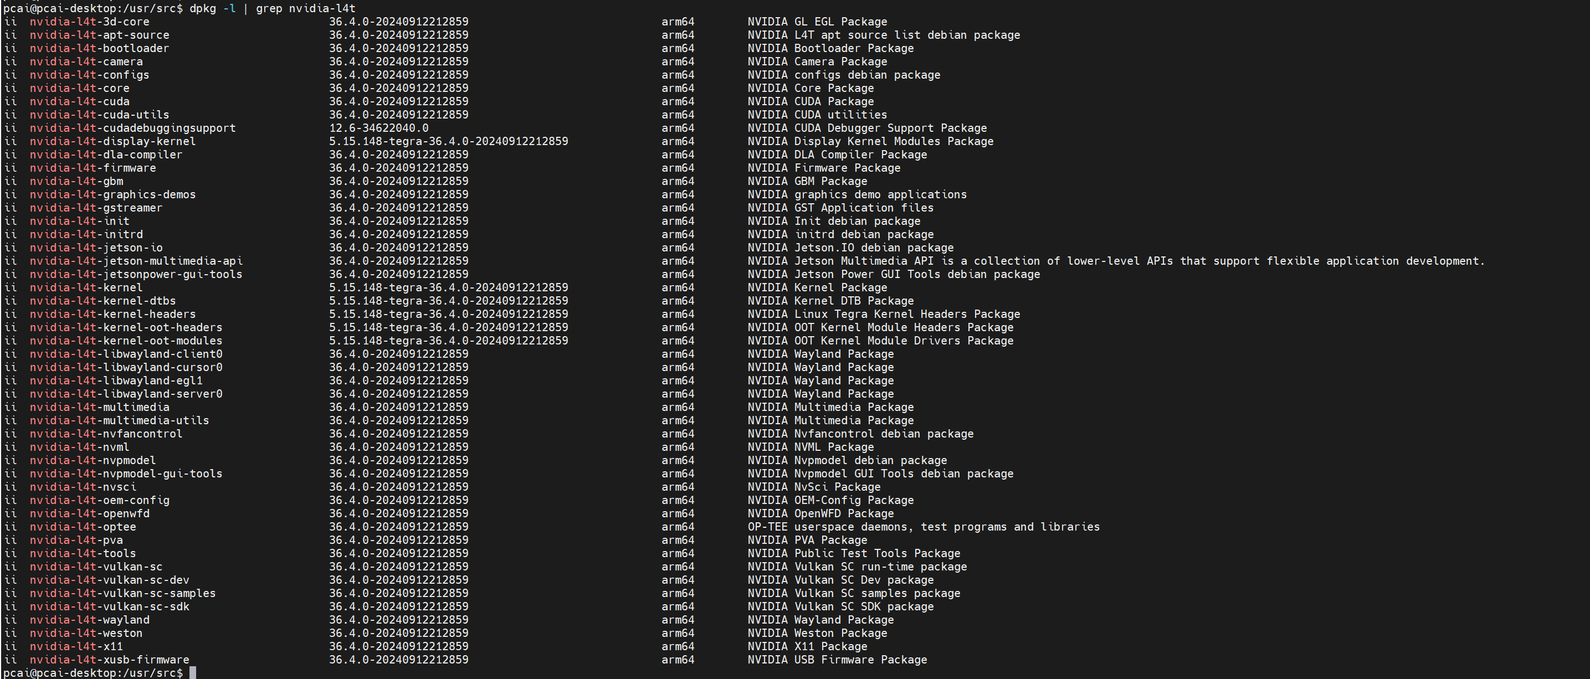The height and width of the screenshot is (679, 1590).
Task: Click the nvidia-l4t-libwayland-egl1 package name
Action: [x=116, y=381]
